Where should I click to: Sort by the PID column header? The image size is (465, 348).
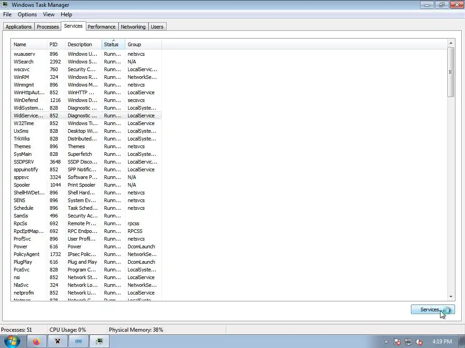[x=56, y=44]
